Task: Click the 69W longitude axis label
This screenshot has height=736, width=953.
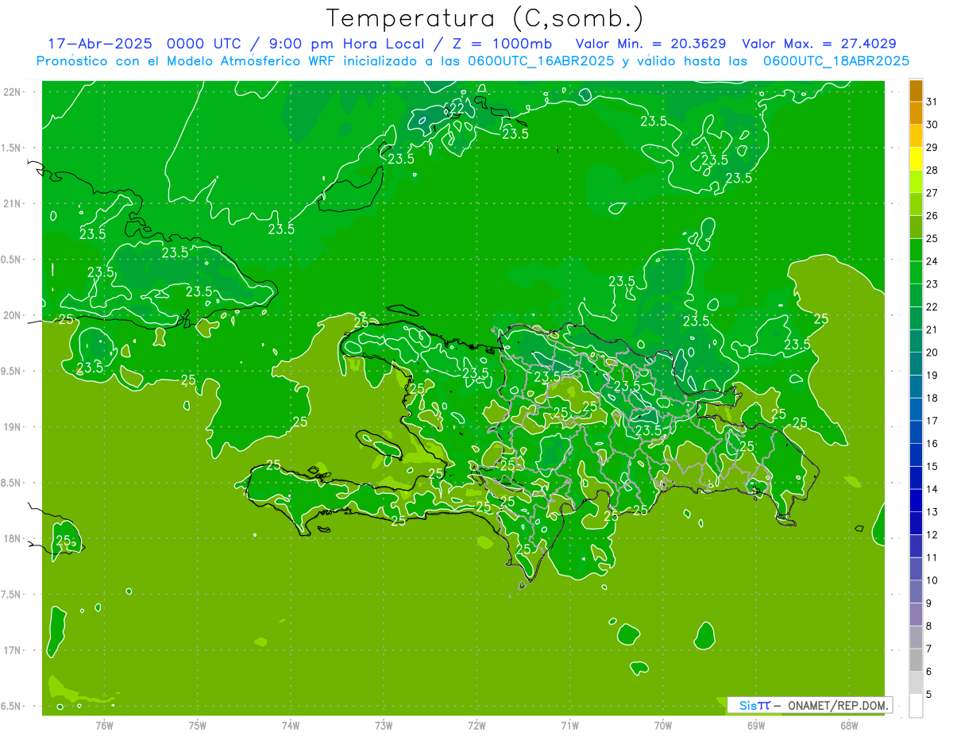Action: coord(756,726)
